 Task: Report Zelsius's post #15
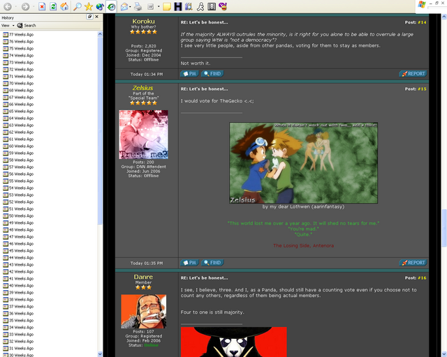click(x=413, y=263)
